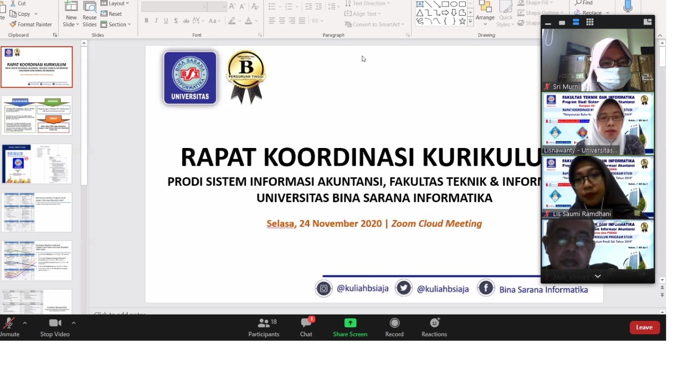Select the third slide thumbnail
The image size is (680, 375).
pyautogui.click(x=37, y=163)
